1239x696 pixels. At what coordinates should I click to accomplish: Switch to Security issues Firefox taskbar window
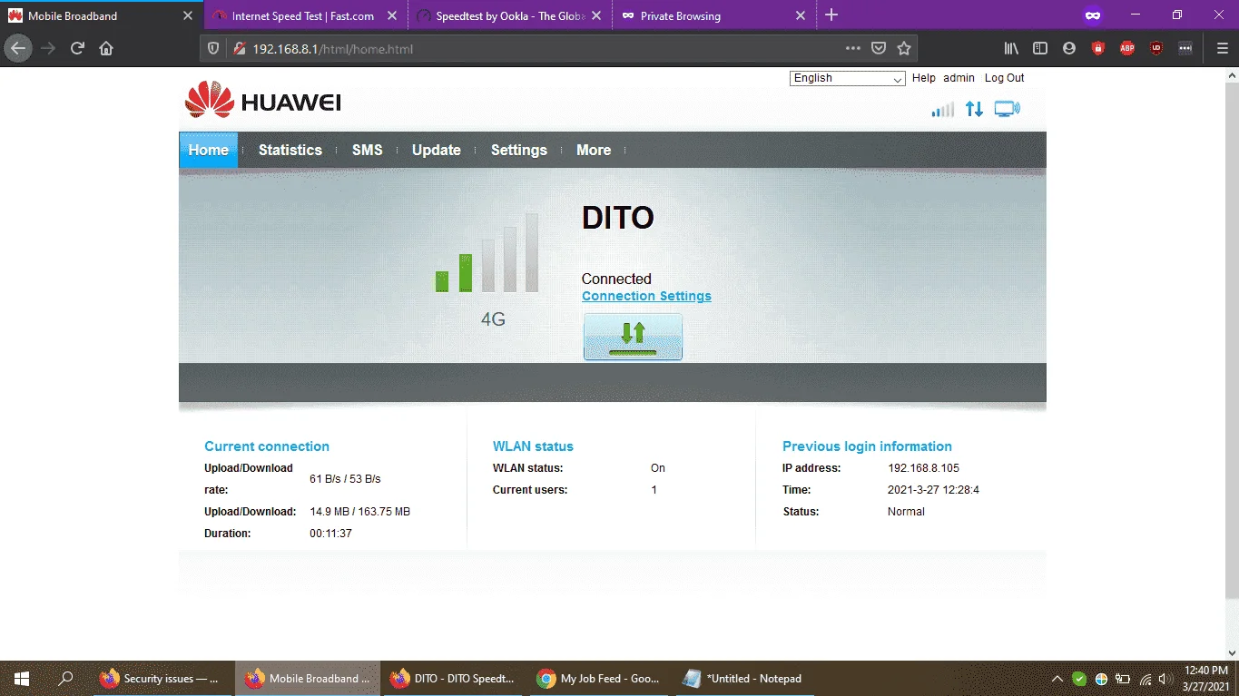coord(162,679)
